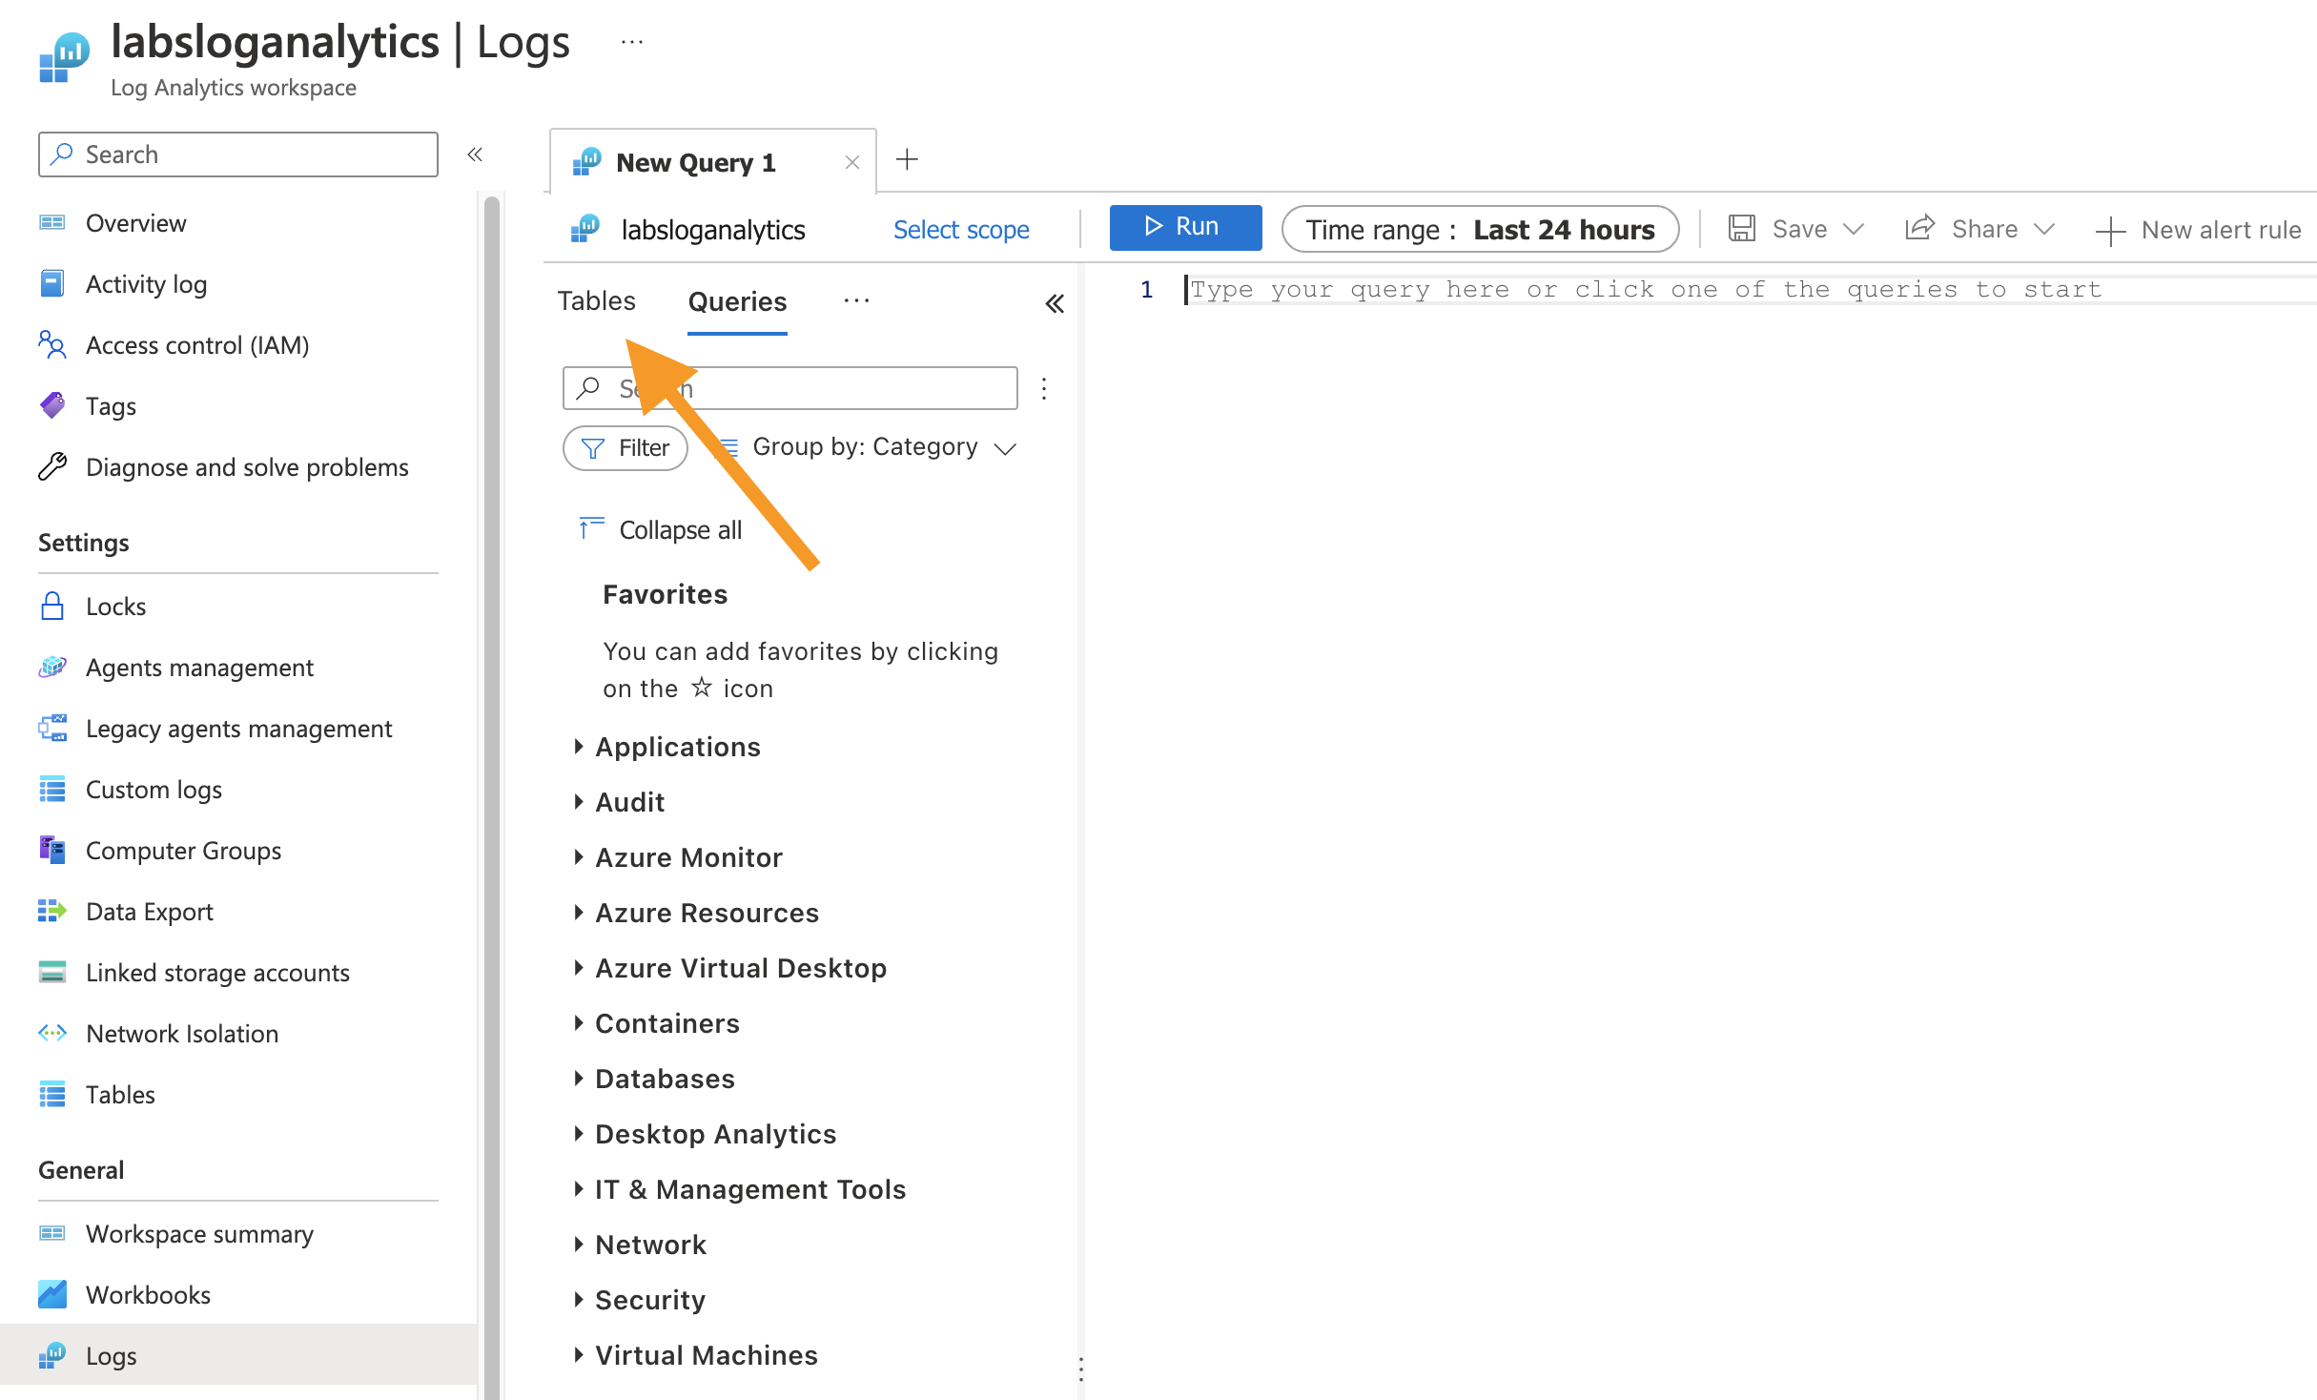This screenshot has width=2317, height=1400.
Task: Click the Custom logs icon
Action: point(51,790)
